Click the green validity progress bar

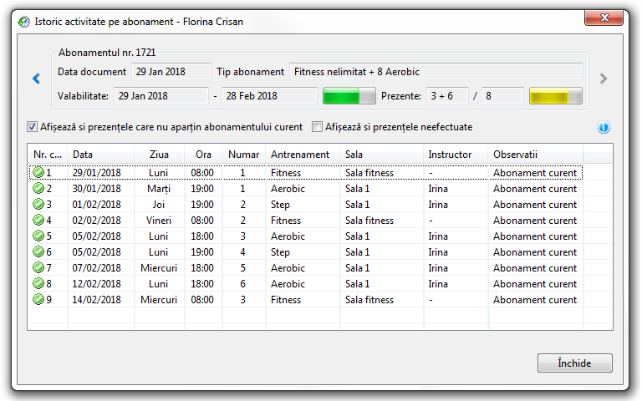(x=349, y=96)
